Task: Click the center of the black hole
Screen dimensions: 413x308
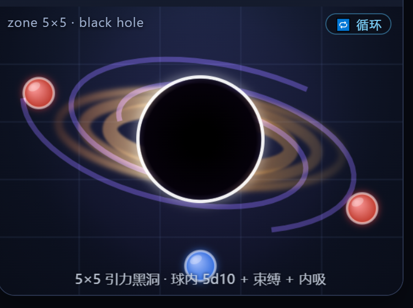Action: pyautogui.click(x=201, y=139)
